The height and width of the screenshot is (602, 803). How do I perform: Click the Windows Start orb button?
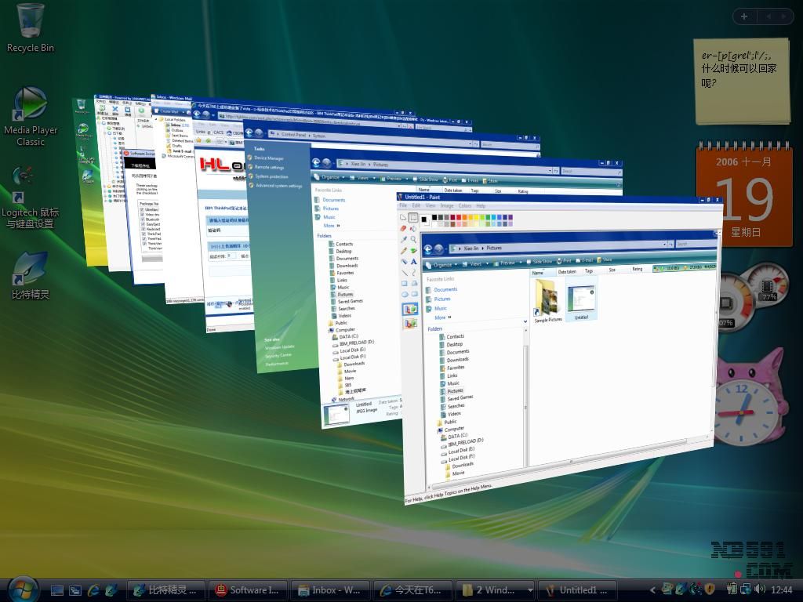coord(22,588)
